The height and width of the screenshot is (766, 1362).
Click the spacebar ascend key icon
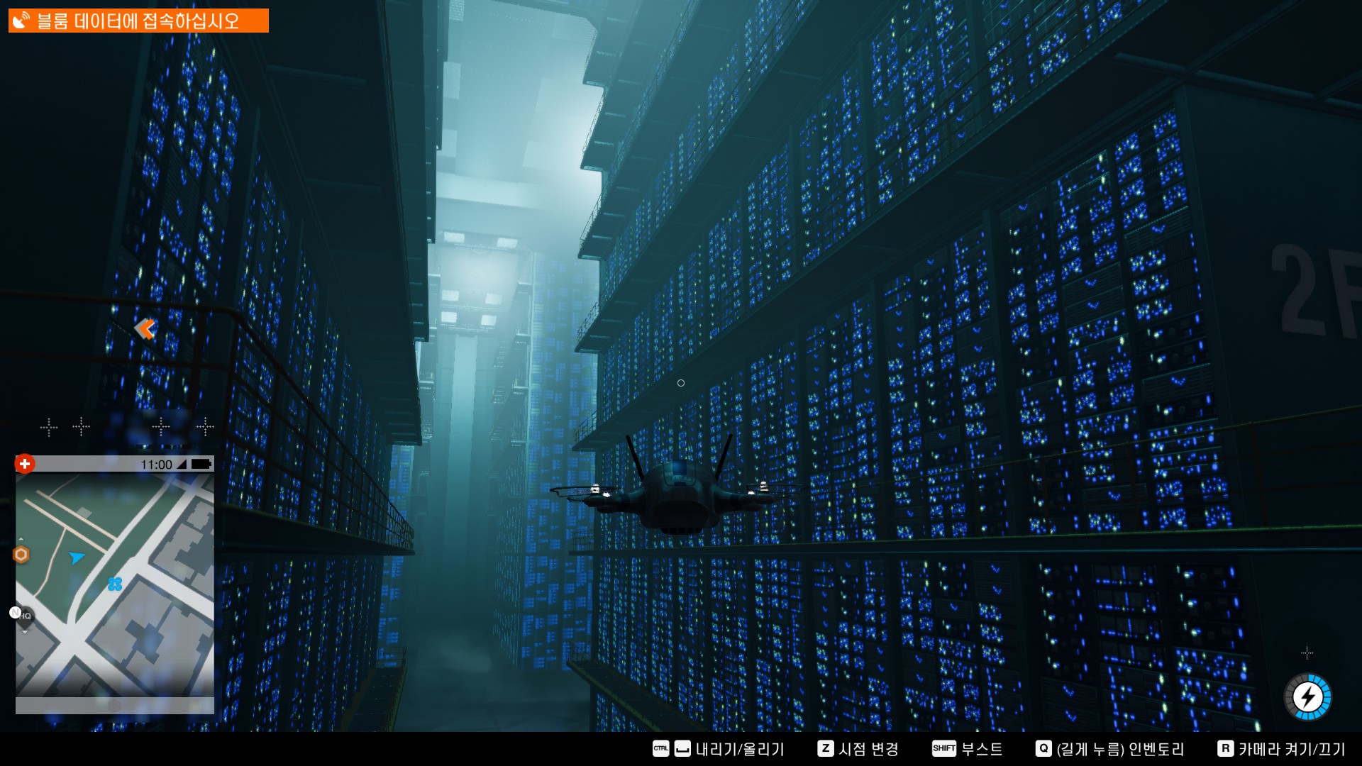click(682, 748)
